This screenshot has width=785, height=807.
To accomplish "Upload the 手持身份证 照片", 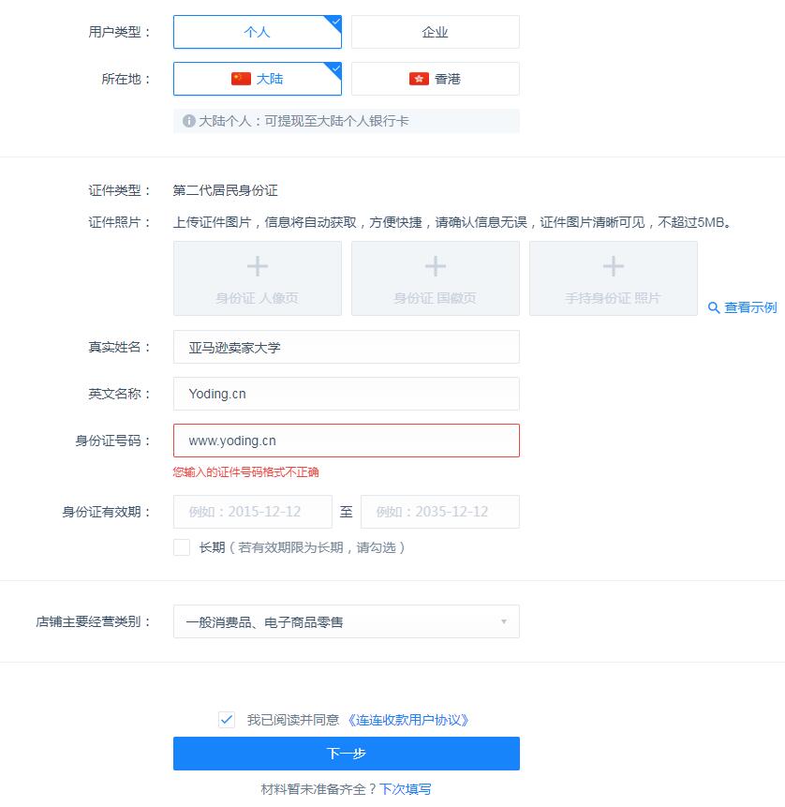I will click(x=614, y=278).
